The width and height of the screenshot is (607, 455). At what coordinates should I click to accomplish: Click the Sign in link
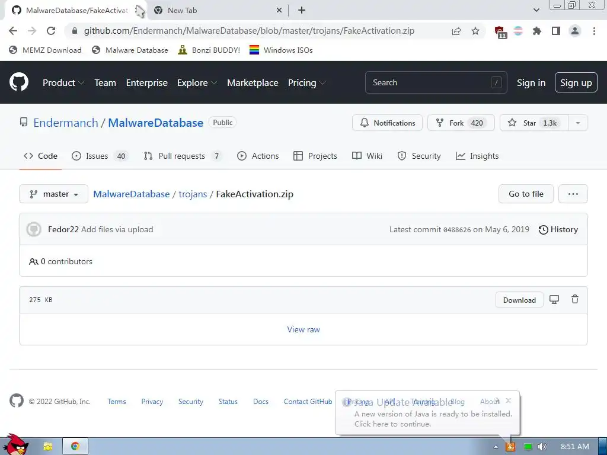coord(531,82)
